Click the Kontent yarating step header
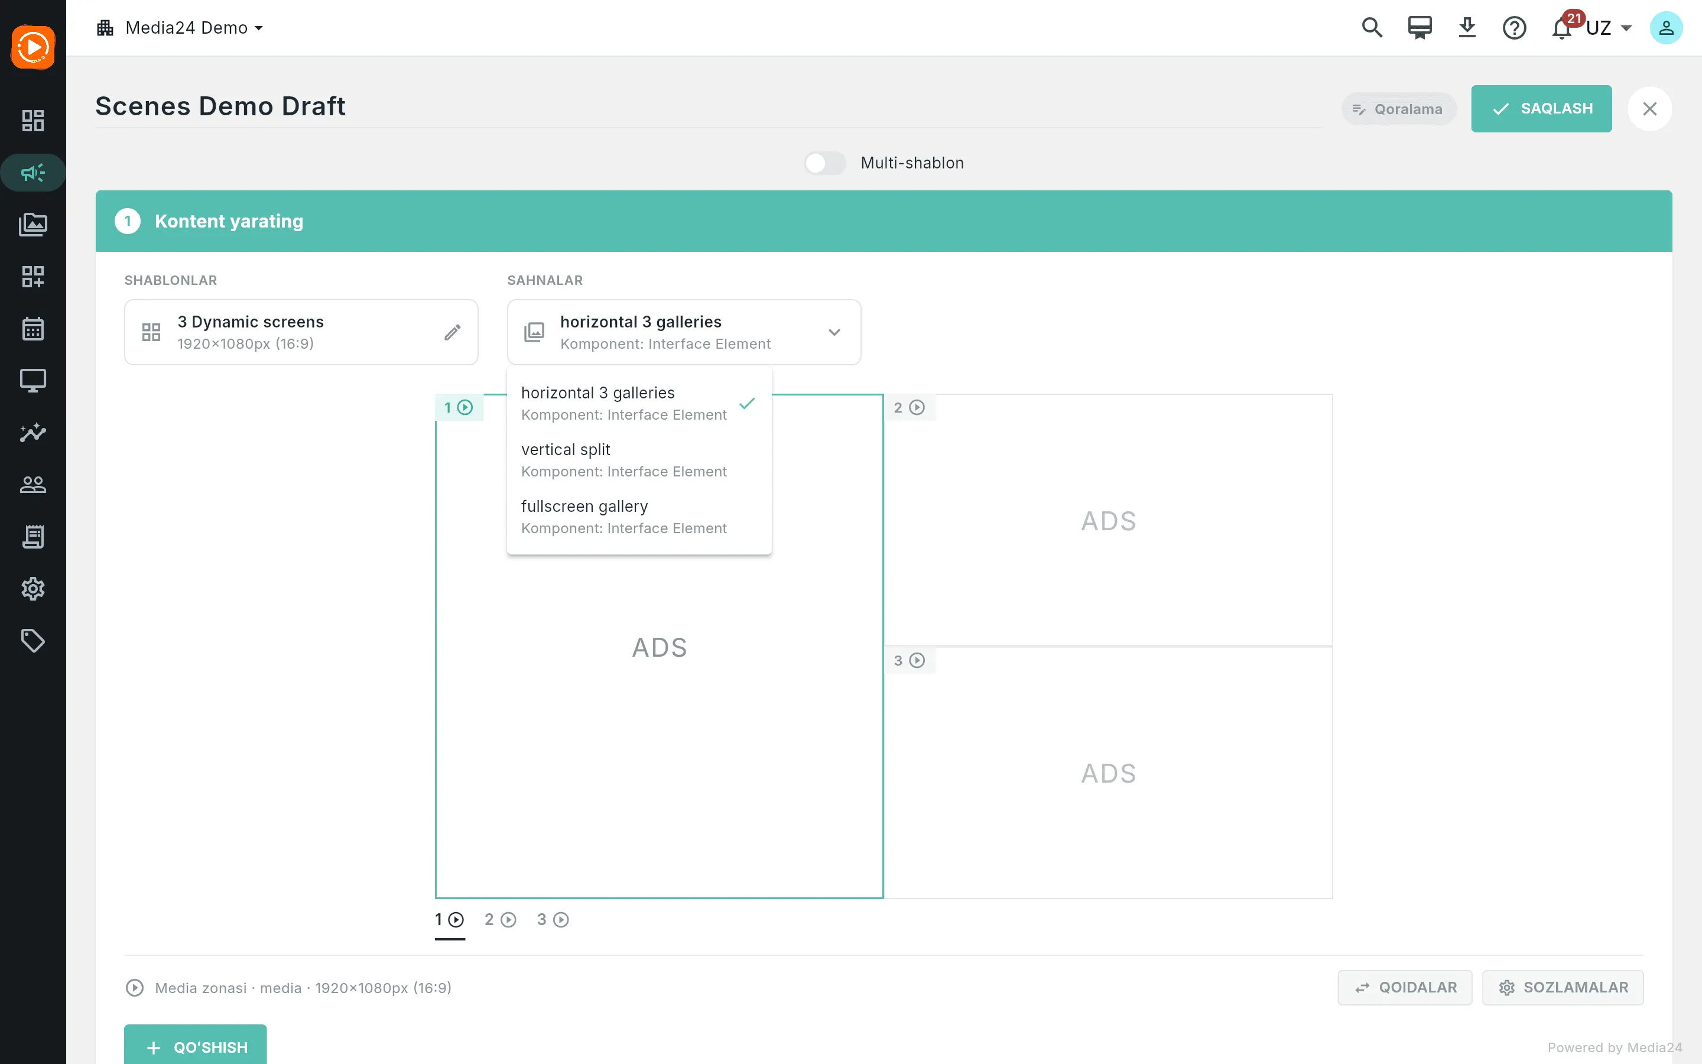Screen dimensions: 1702x1064 tap(884, 221)
